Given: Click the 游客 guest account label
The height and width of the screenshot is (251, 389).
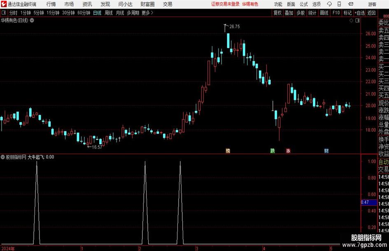Looking at the screenshot, I should [372, 4].
